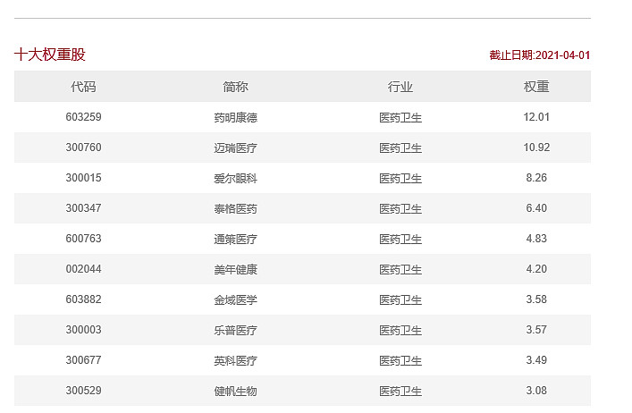The height and width of the screenshot is (413, 632).
Task: Click the 十大权重股 section heading
Action: 50,55
